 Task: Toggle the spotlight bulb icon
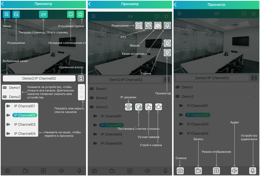(167, 53)
